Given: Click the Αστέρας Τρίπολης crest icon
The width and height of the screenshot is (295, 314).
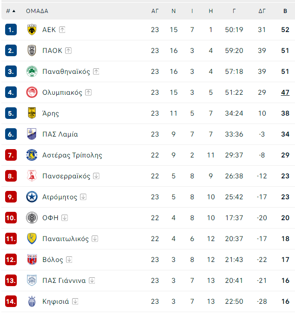Looking at the screenshot, I should tap(32, 155).
